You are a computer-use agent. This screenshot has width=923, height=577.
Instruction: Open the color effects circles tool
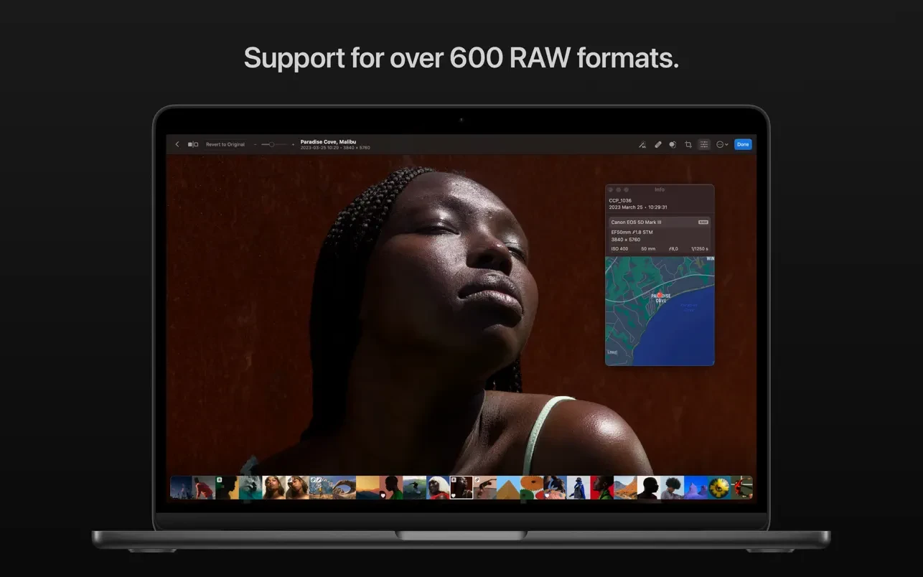[x=673, y=144]
